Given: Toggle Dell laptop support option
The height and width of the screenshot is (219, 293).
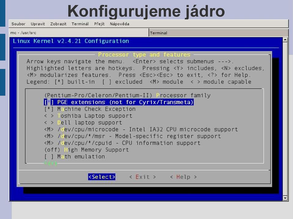Looking at the screenshot, I should pyautogui.click(x=83, y=122).
